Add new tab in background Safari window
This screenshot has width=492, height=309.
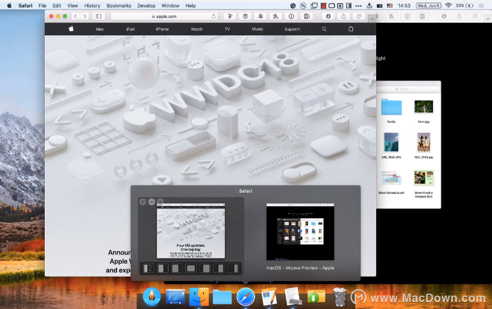point(488,19)
